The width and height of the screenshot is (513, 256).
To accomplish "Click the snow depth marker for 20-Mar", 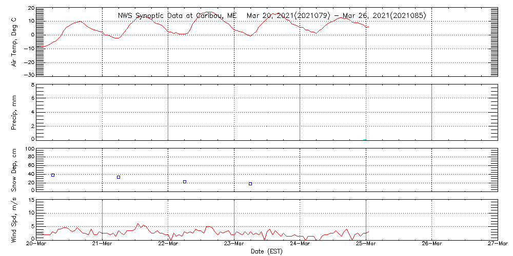I will coord(53,175).
